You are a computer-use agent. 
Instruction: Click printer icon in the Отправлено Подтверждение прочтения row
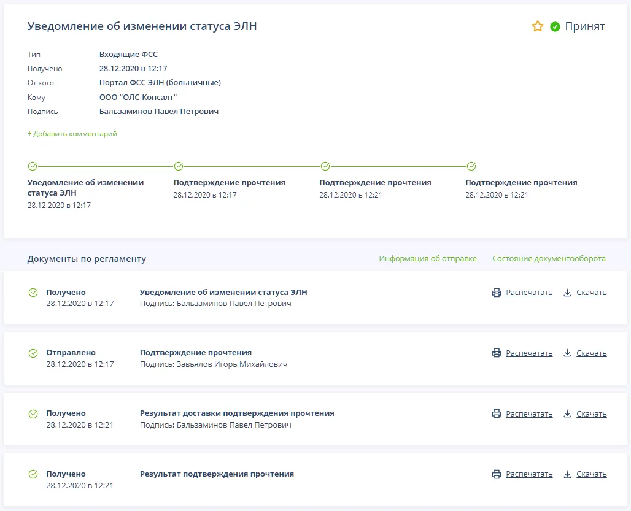pyautogui.click(x=497, y=353)
